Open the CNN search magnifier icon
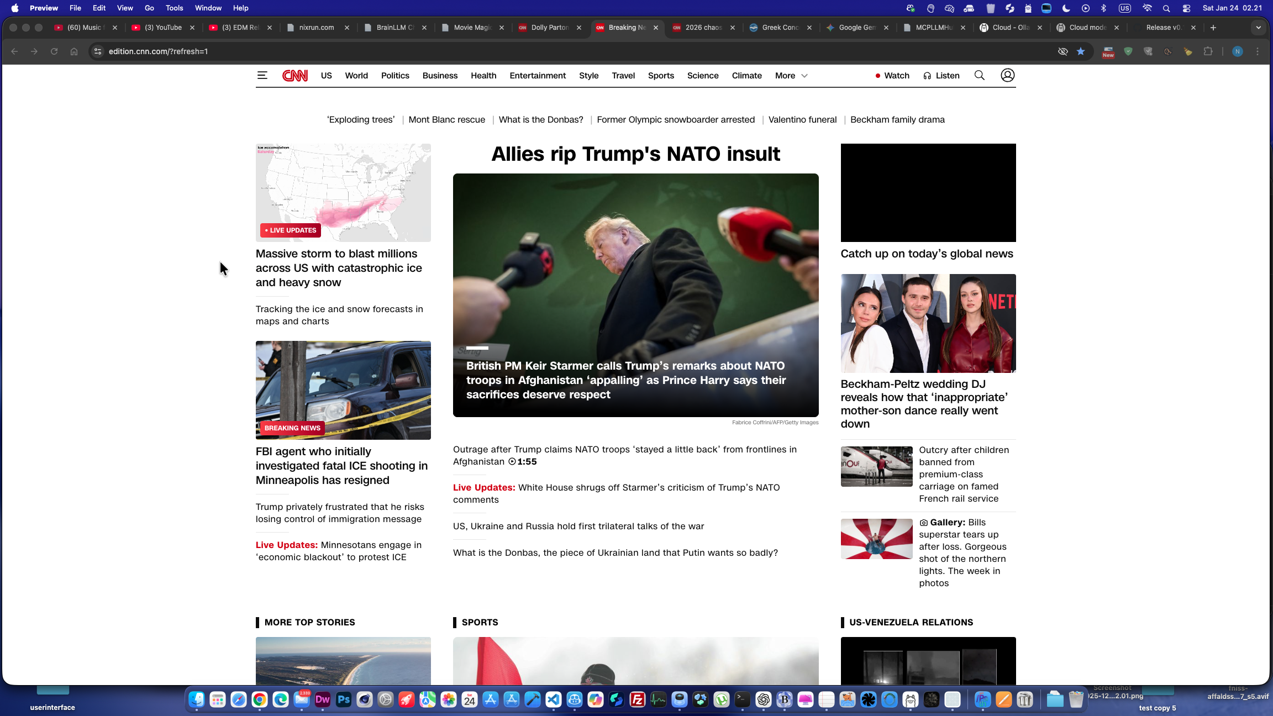 click(x=979, y=76)
